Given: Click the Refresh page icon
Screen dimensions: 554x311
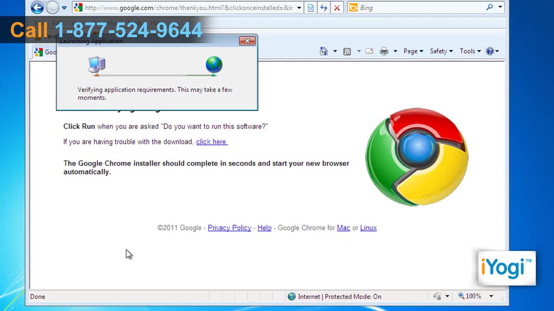Looking at the screenshot, I should tap(323, 8).
